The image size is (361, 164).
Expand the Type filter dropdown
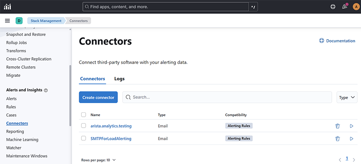[x=347, y=97]
